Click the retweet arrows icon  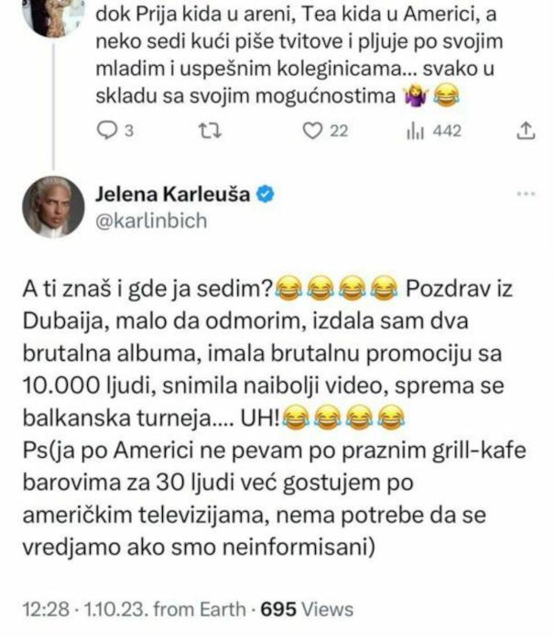[210, 131]
